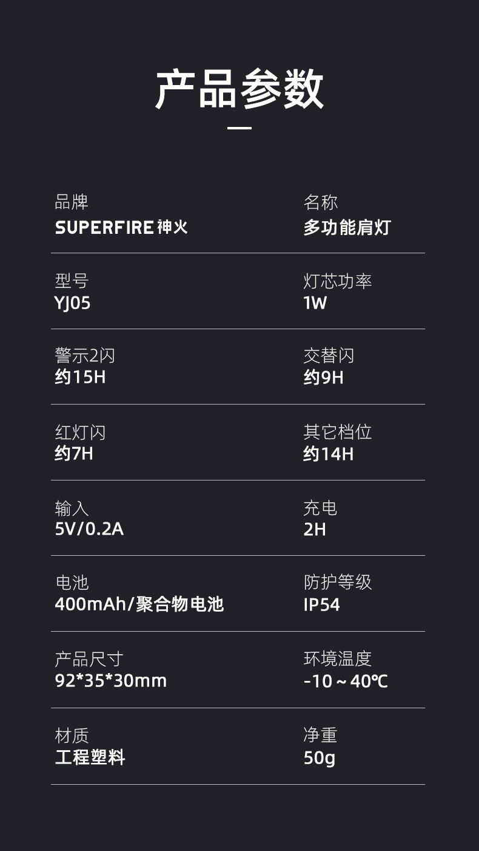Click the IP54 protection rating
Image resolution: width=479 pixels, height=851 pixels.
point(321,605)
